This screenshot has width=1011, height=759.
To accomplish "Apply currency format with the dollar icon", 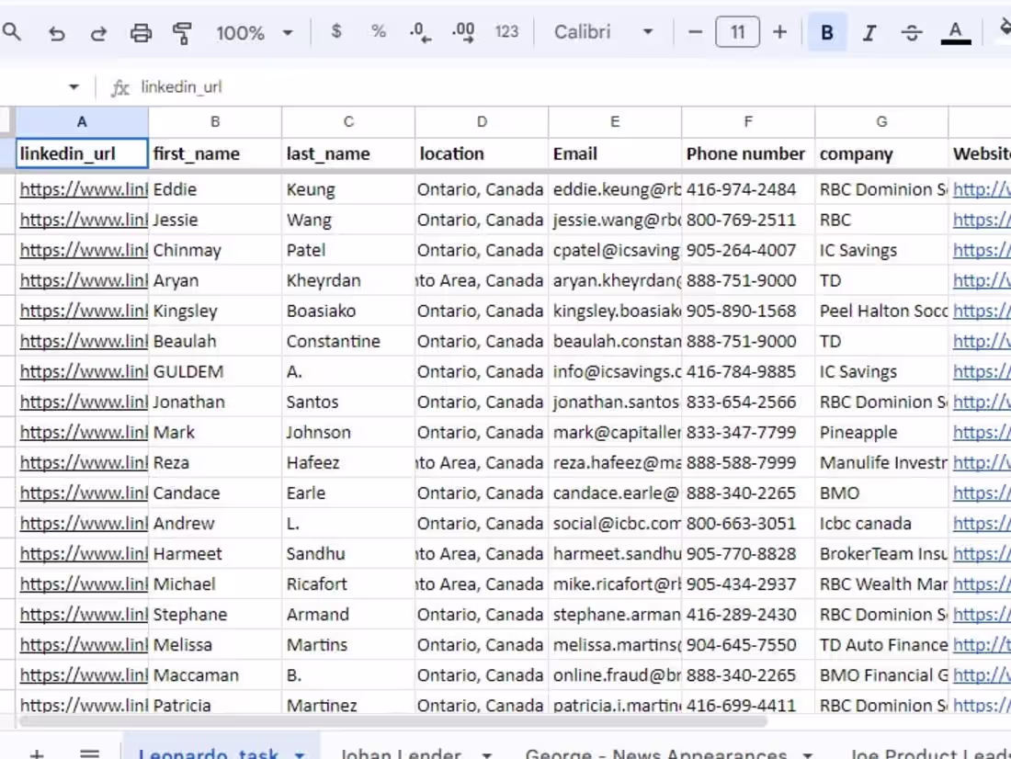I will tap(336, 32).
